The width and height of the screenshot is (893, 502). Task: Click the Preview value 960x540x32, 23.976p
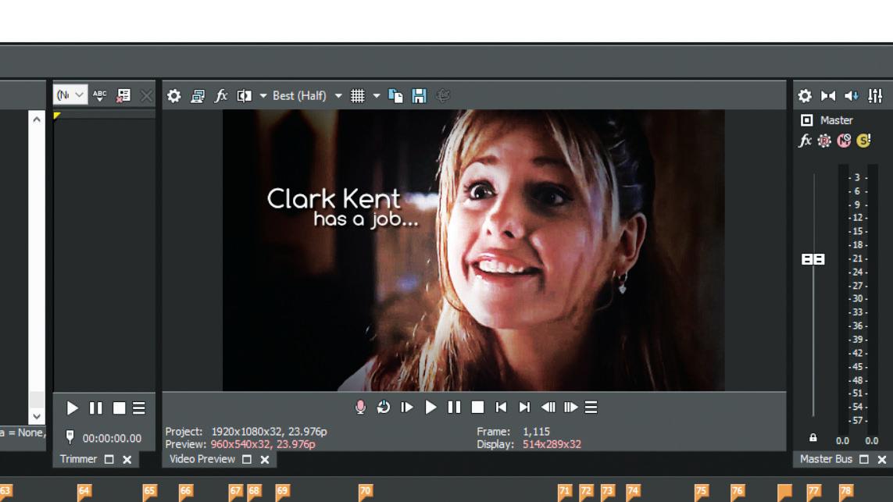coord(263,444)
